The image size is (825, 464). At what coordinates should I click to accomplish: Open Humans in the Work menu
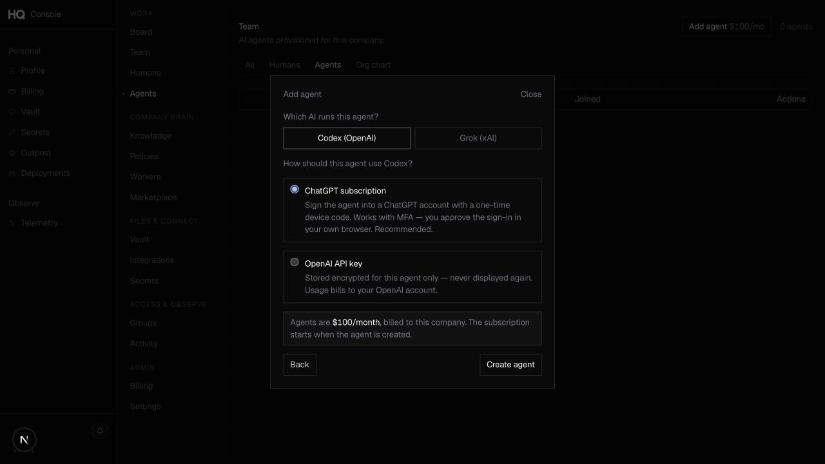pyautogui.click(x=145, y=73)
